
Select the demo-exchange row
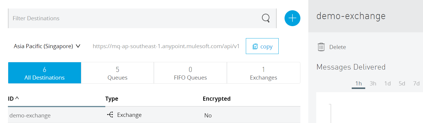click(x=30, y=115)
